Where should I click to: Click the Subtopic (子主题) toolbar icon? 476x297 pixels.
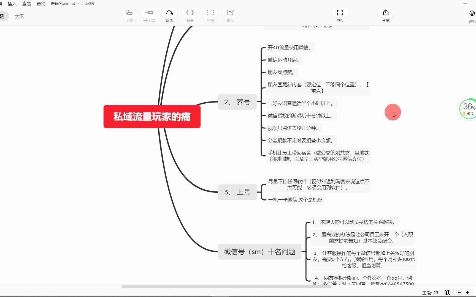[x=149, y=13]
